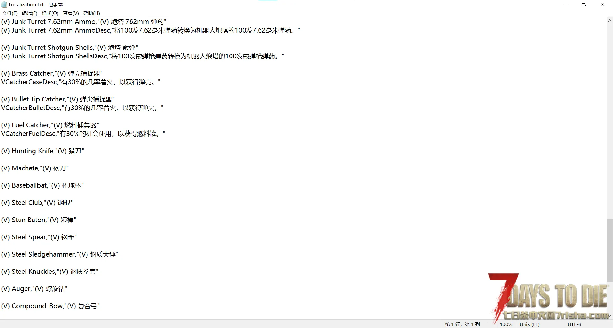613x328 pixels.
Task: Click the '(V) Steel Knuckles' line
Action: (50, 272)
